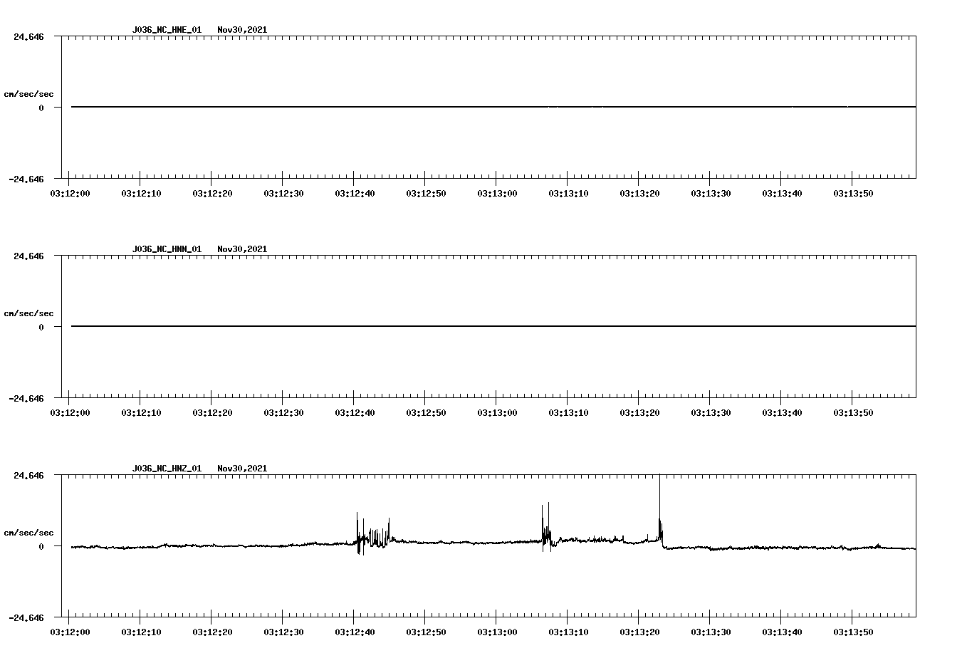The height and width of the screenshot is (658, 967).
Task: Click the 03:12:10 time label under HNN plot
Action: (x=141, y=412)
